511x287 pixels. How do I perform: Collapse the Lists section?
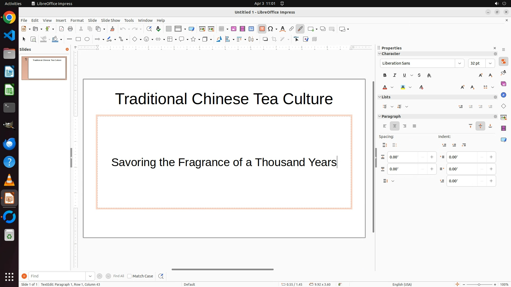380,97
